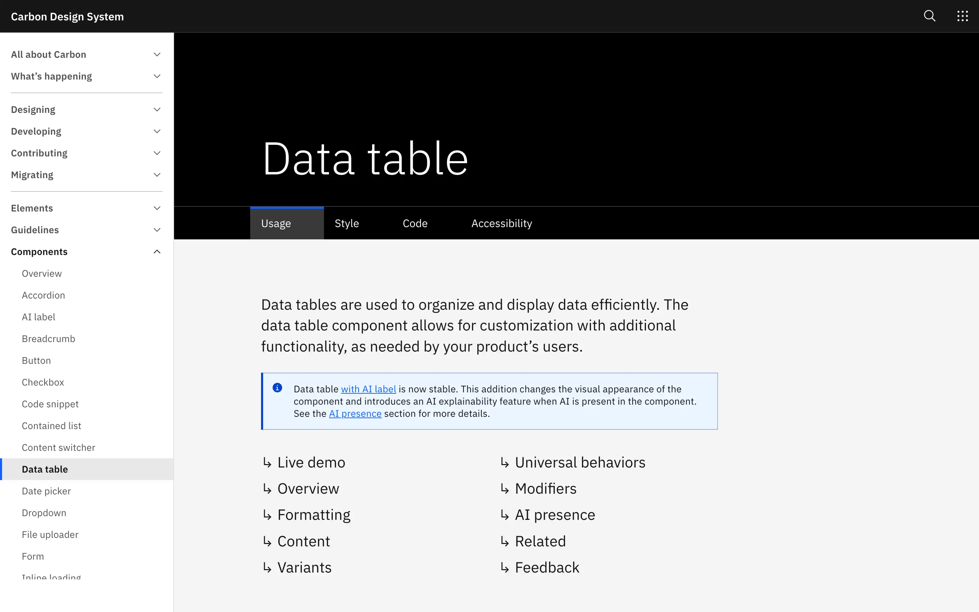Open the app switcher grid icon
Viewport: 979px width, 612px height.
pyautogui.click(x=963, y=16)
